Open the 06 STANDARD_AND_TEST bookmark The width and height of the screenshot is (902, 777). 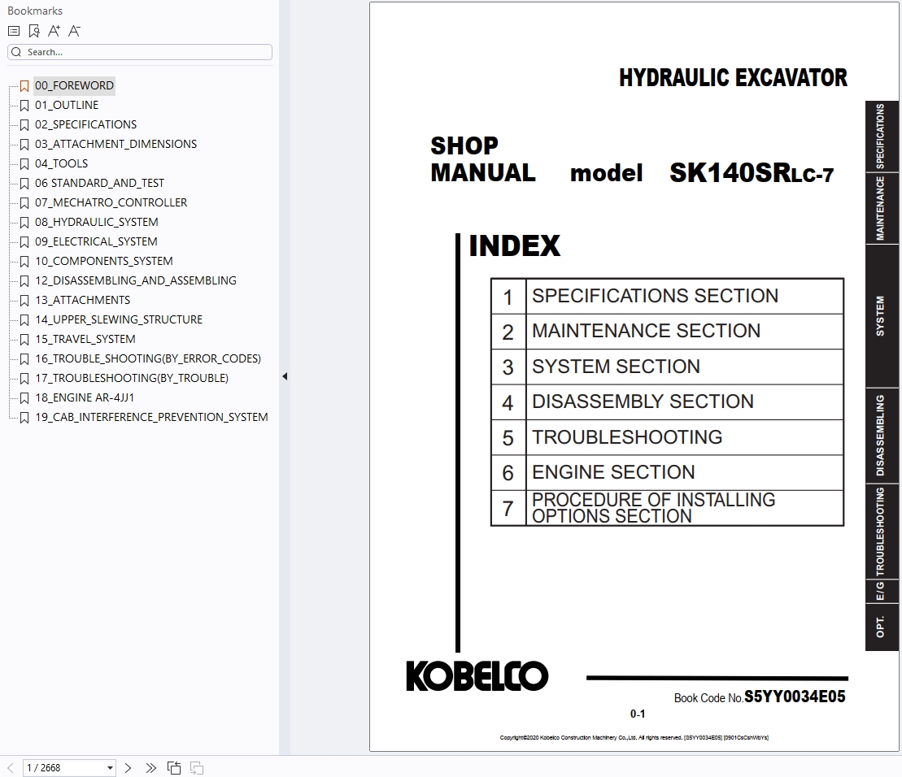[99, 184]
